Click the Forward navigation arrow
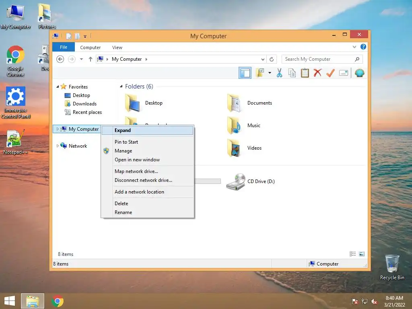Image resolution: width=412 pixels, height=309 pixels. point(72,59)
